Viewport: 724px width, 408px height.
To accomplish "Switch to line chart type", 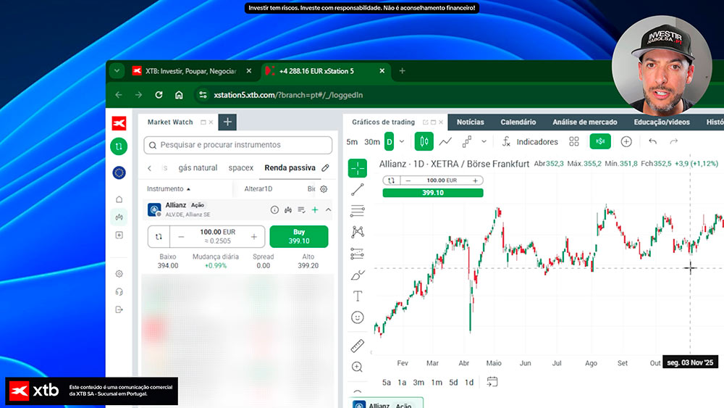I will [445, 142].
